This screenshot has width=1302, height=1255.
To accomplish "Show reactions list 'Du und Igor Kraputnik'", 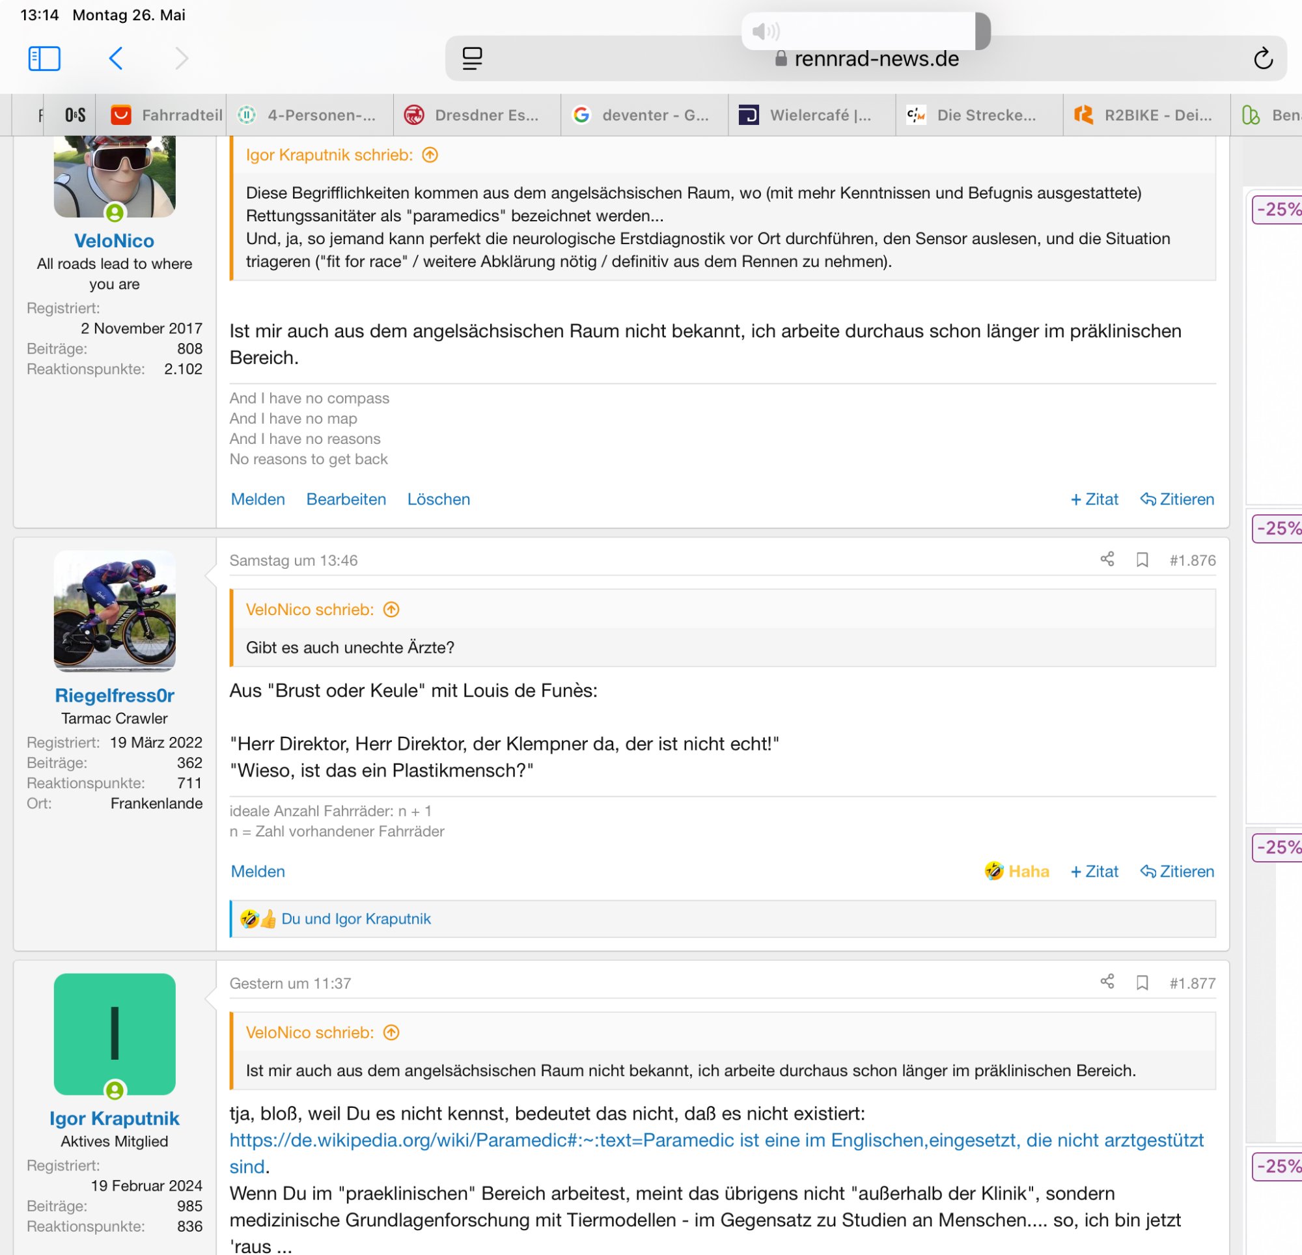I will pyautogui.click(x=355, y=918).
